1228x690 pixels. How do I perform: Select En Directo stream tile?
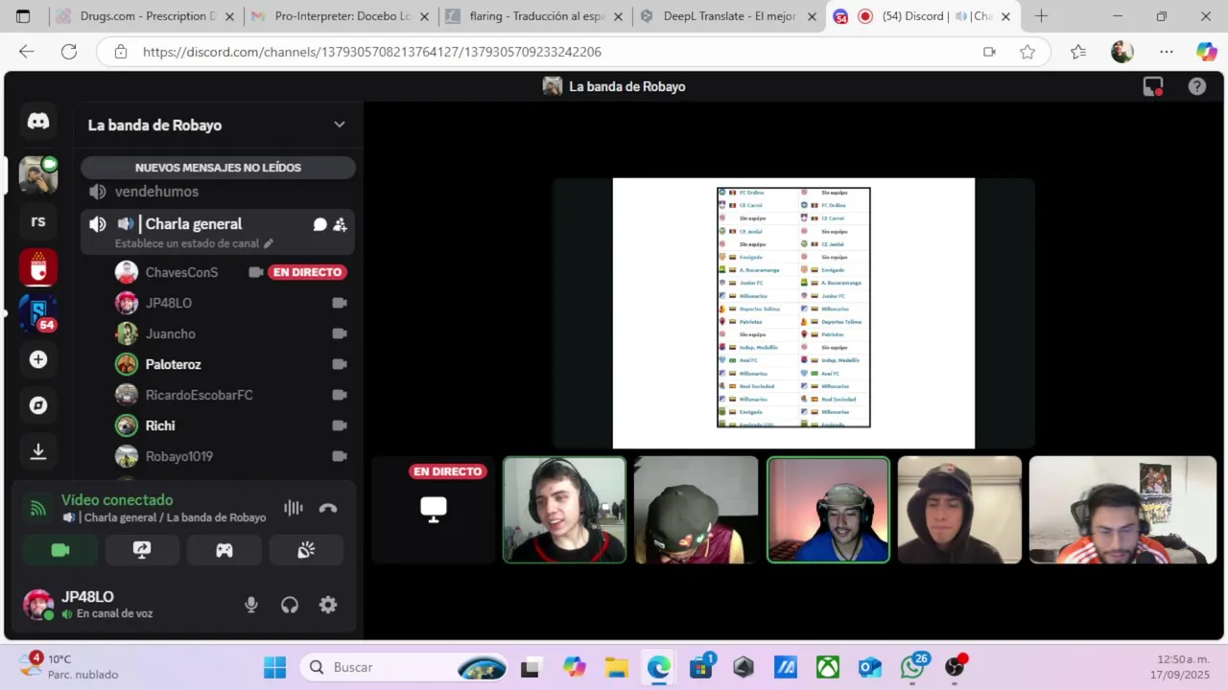click(434, 510)
